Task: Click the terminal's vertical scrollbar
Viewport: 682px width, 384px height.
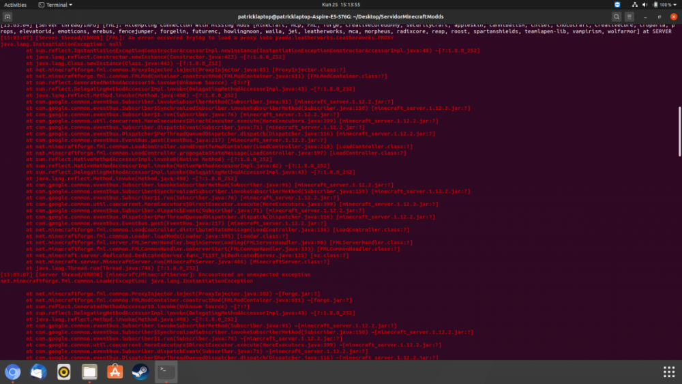Action: pyautogui.click(x=679, y=130)
